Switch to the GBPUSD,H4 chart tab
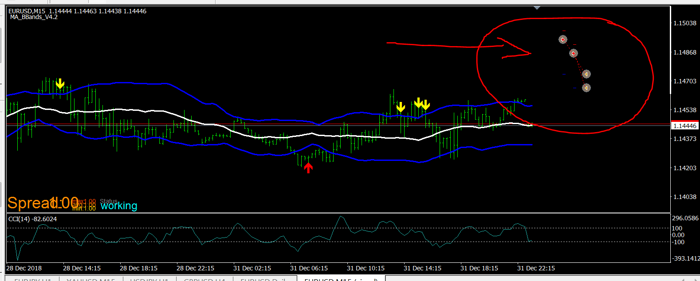700x281 pixels. pos(204,279)
